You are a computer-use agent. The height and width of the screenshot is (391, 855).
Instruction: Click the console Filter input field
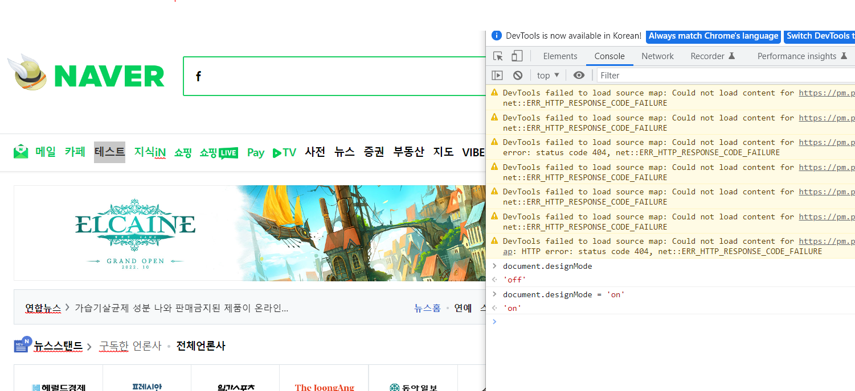pyautogui.click(x=726, y=75)
